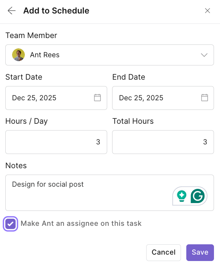Focus the Hours / Day input
The width and height of the screenshot is (220, 266).
tap(56, 142)
